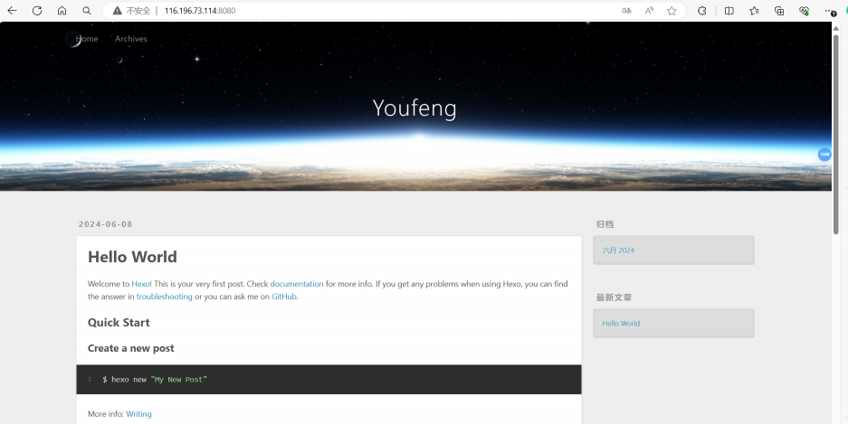The height and width of the screenshot is (424, 848).
Task: Follow the documentation link
Action: pyautogui.click(x=297, y=284)
